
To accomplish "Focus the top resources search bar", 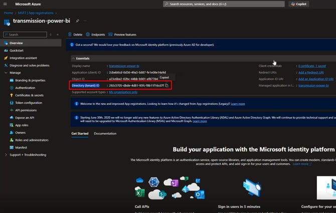I will coord(224,4).
